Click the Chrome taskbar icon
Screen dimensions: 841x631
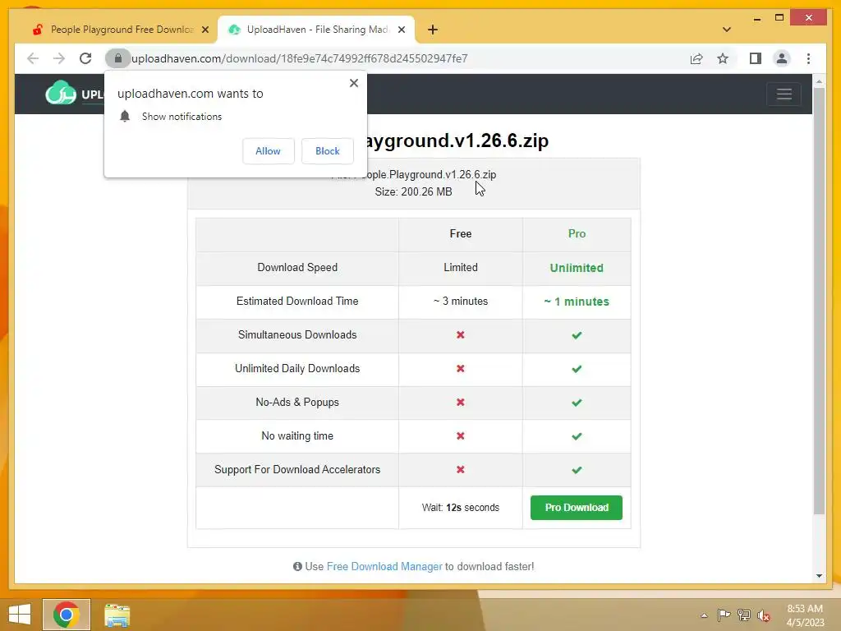point(67,615)
